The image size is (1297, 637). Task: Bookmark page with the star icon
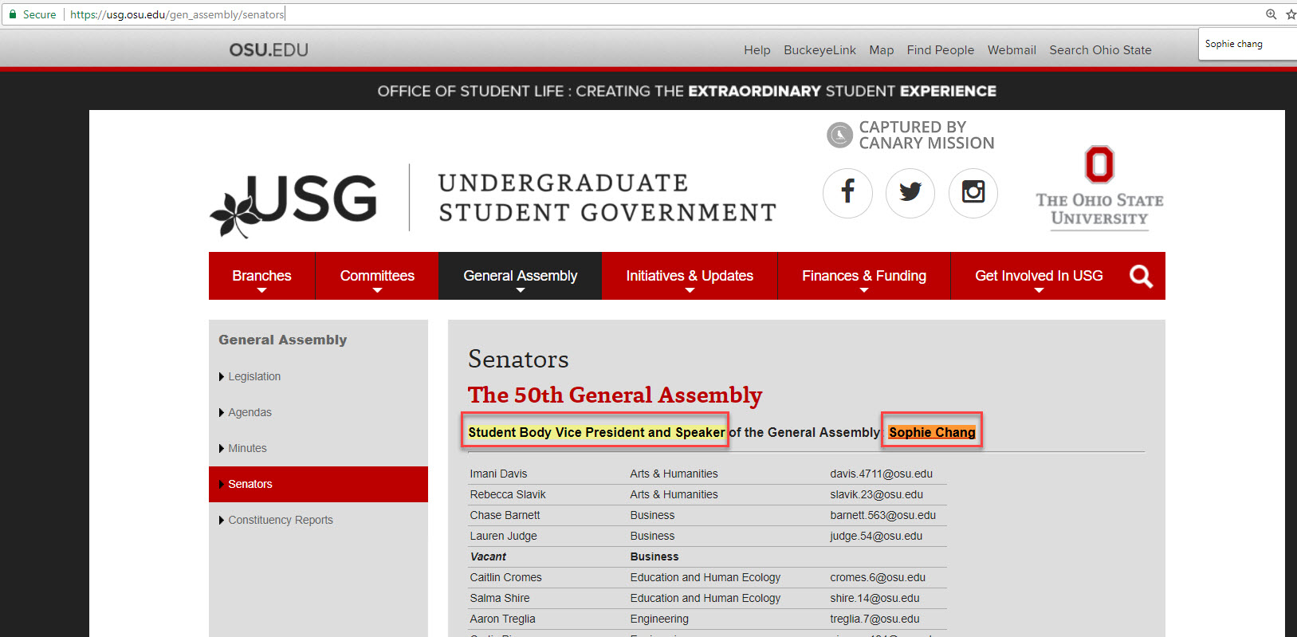(x=1290, y=14)
